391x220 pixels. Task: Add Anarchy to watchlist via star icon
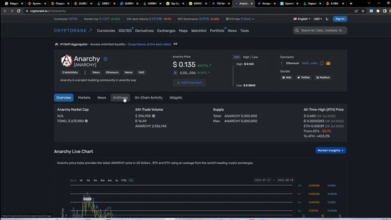[106, 59]
